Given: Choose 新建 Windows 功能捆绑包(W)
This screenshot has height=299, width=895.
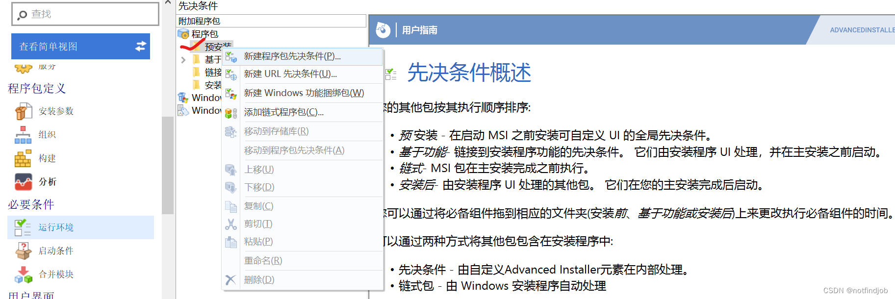Looking at the screenshot, I should [303, 93].
